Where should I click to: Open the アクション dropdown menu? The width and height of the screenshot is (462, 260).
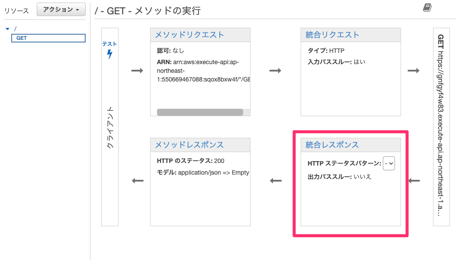point(61,9)
